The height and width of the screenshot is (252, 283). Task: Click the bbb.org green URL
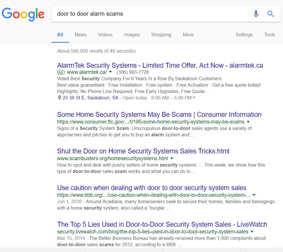pos(154,195)
